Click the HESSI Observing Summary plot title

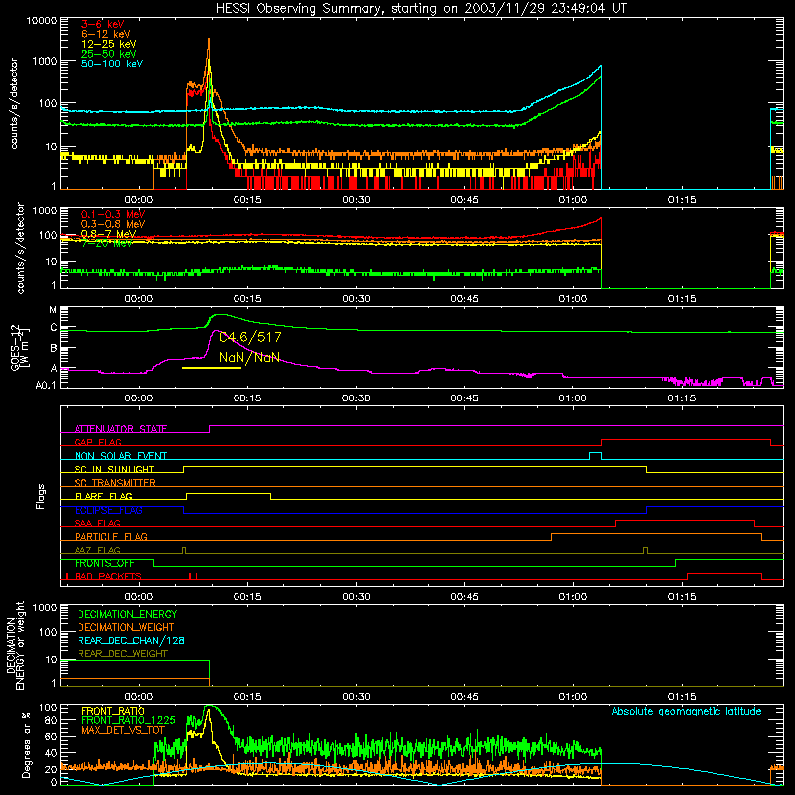[x=421, y=9]
